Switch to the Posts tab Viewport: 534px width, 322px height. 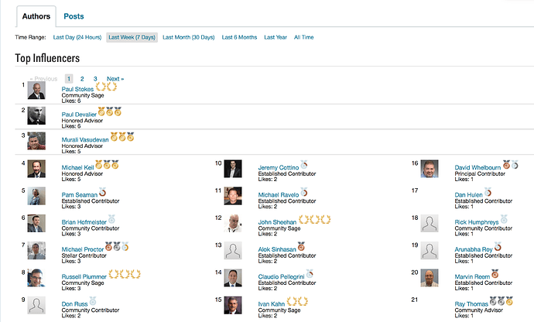pos(74,15)
